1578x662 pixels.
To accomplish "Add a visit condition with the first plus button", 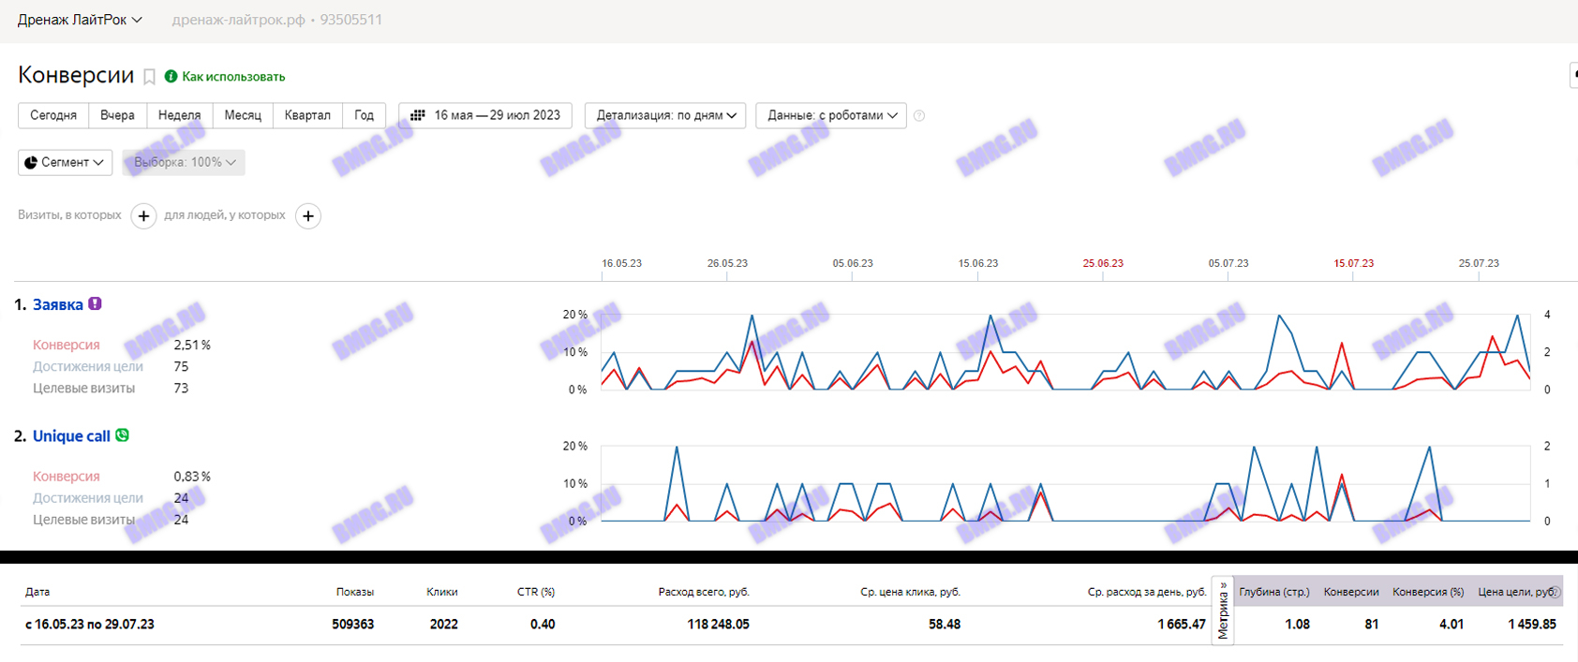I will click(x=143, y=216).
